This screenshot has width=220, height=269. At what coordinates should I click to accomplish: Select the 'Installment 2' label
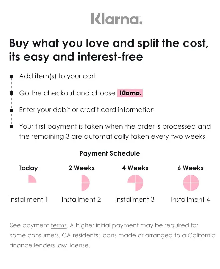tap(81, 200)
